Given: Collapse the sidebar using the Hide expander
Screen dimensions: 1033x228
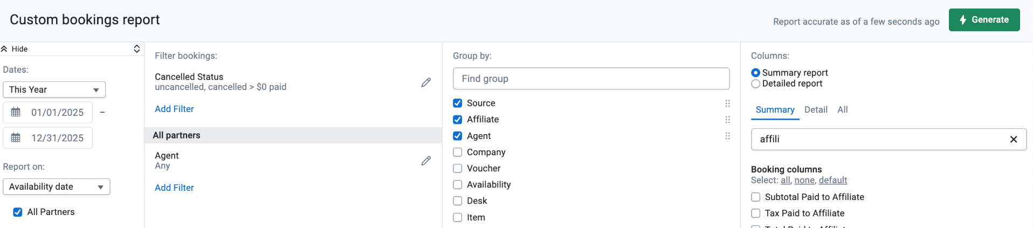Looking at the screenshot, I should click(15, 49).
